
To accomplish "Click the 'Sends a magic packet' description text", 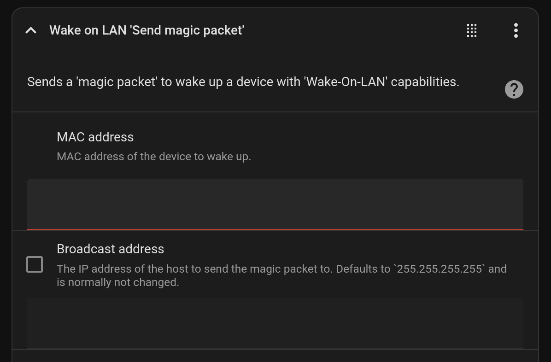I will [243, 82].
